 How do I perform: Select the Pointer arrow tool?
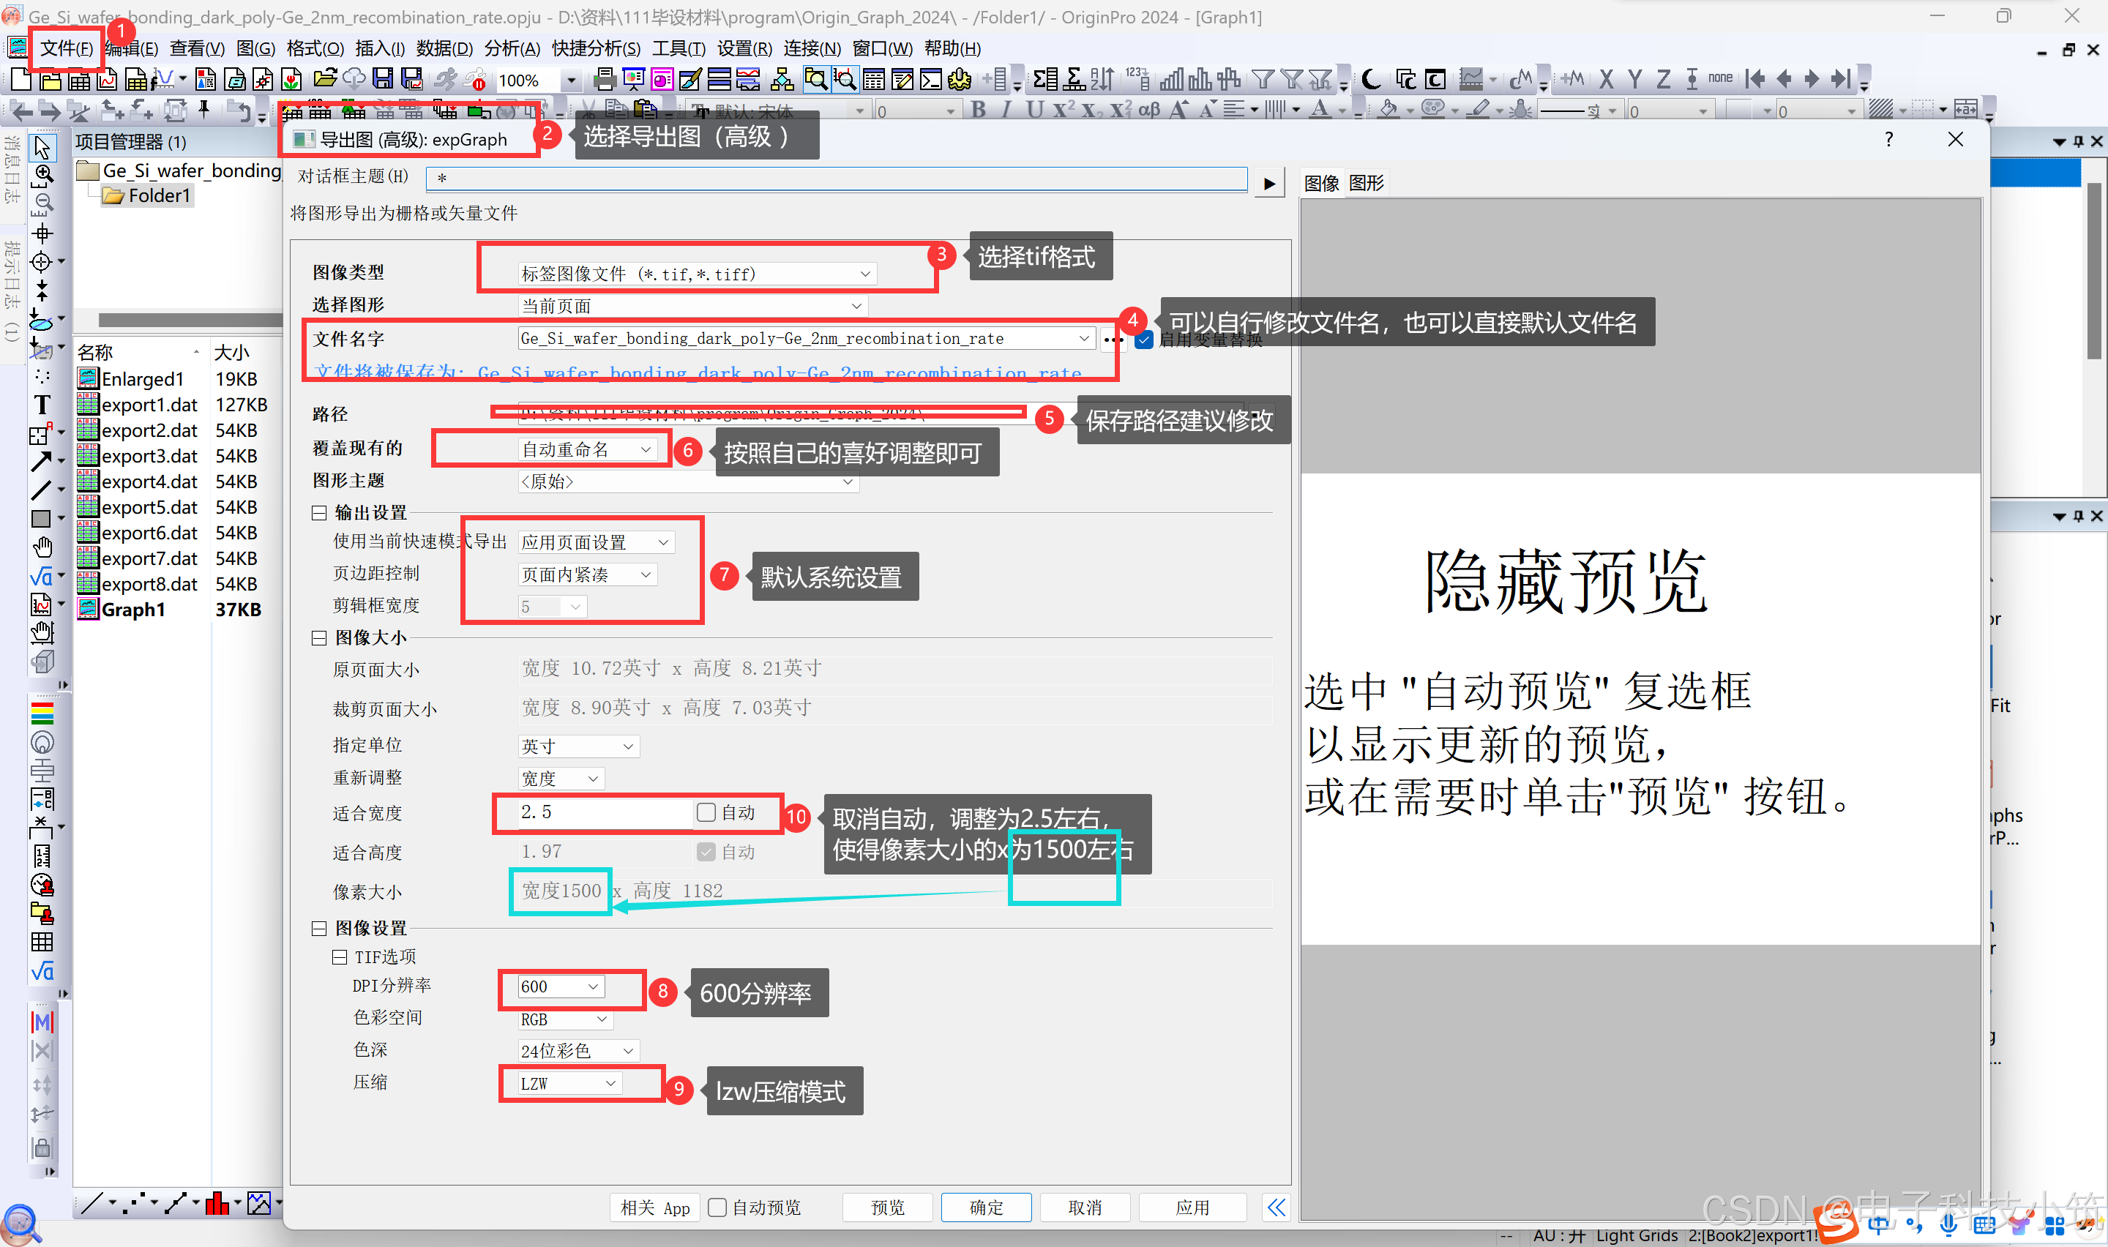(42, 148)
